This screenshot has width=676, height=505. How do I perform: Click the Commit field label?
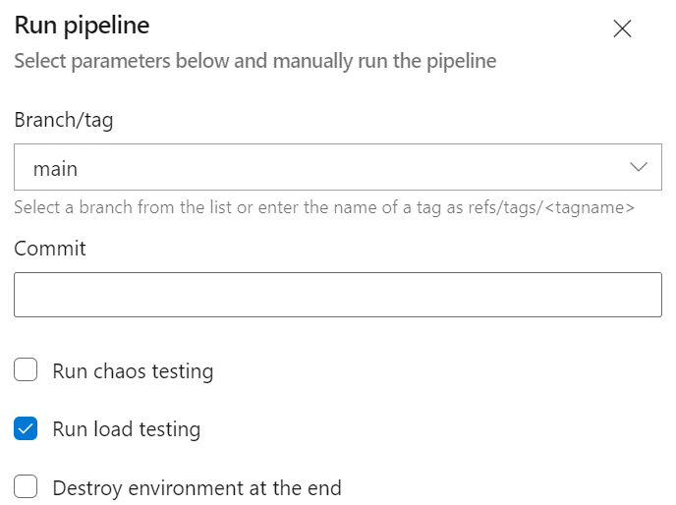point(50,249)
